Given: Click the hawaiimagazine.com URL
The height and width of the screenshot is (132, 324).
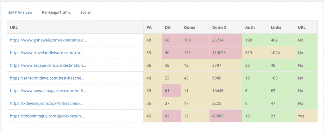Looking at the screenshot, I should (48, 91).
